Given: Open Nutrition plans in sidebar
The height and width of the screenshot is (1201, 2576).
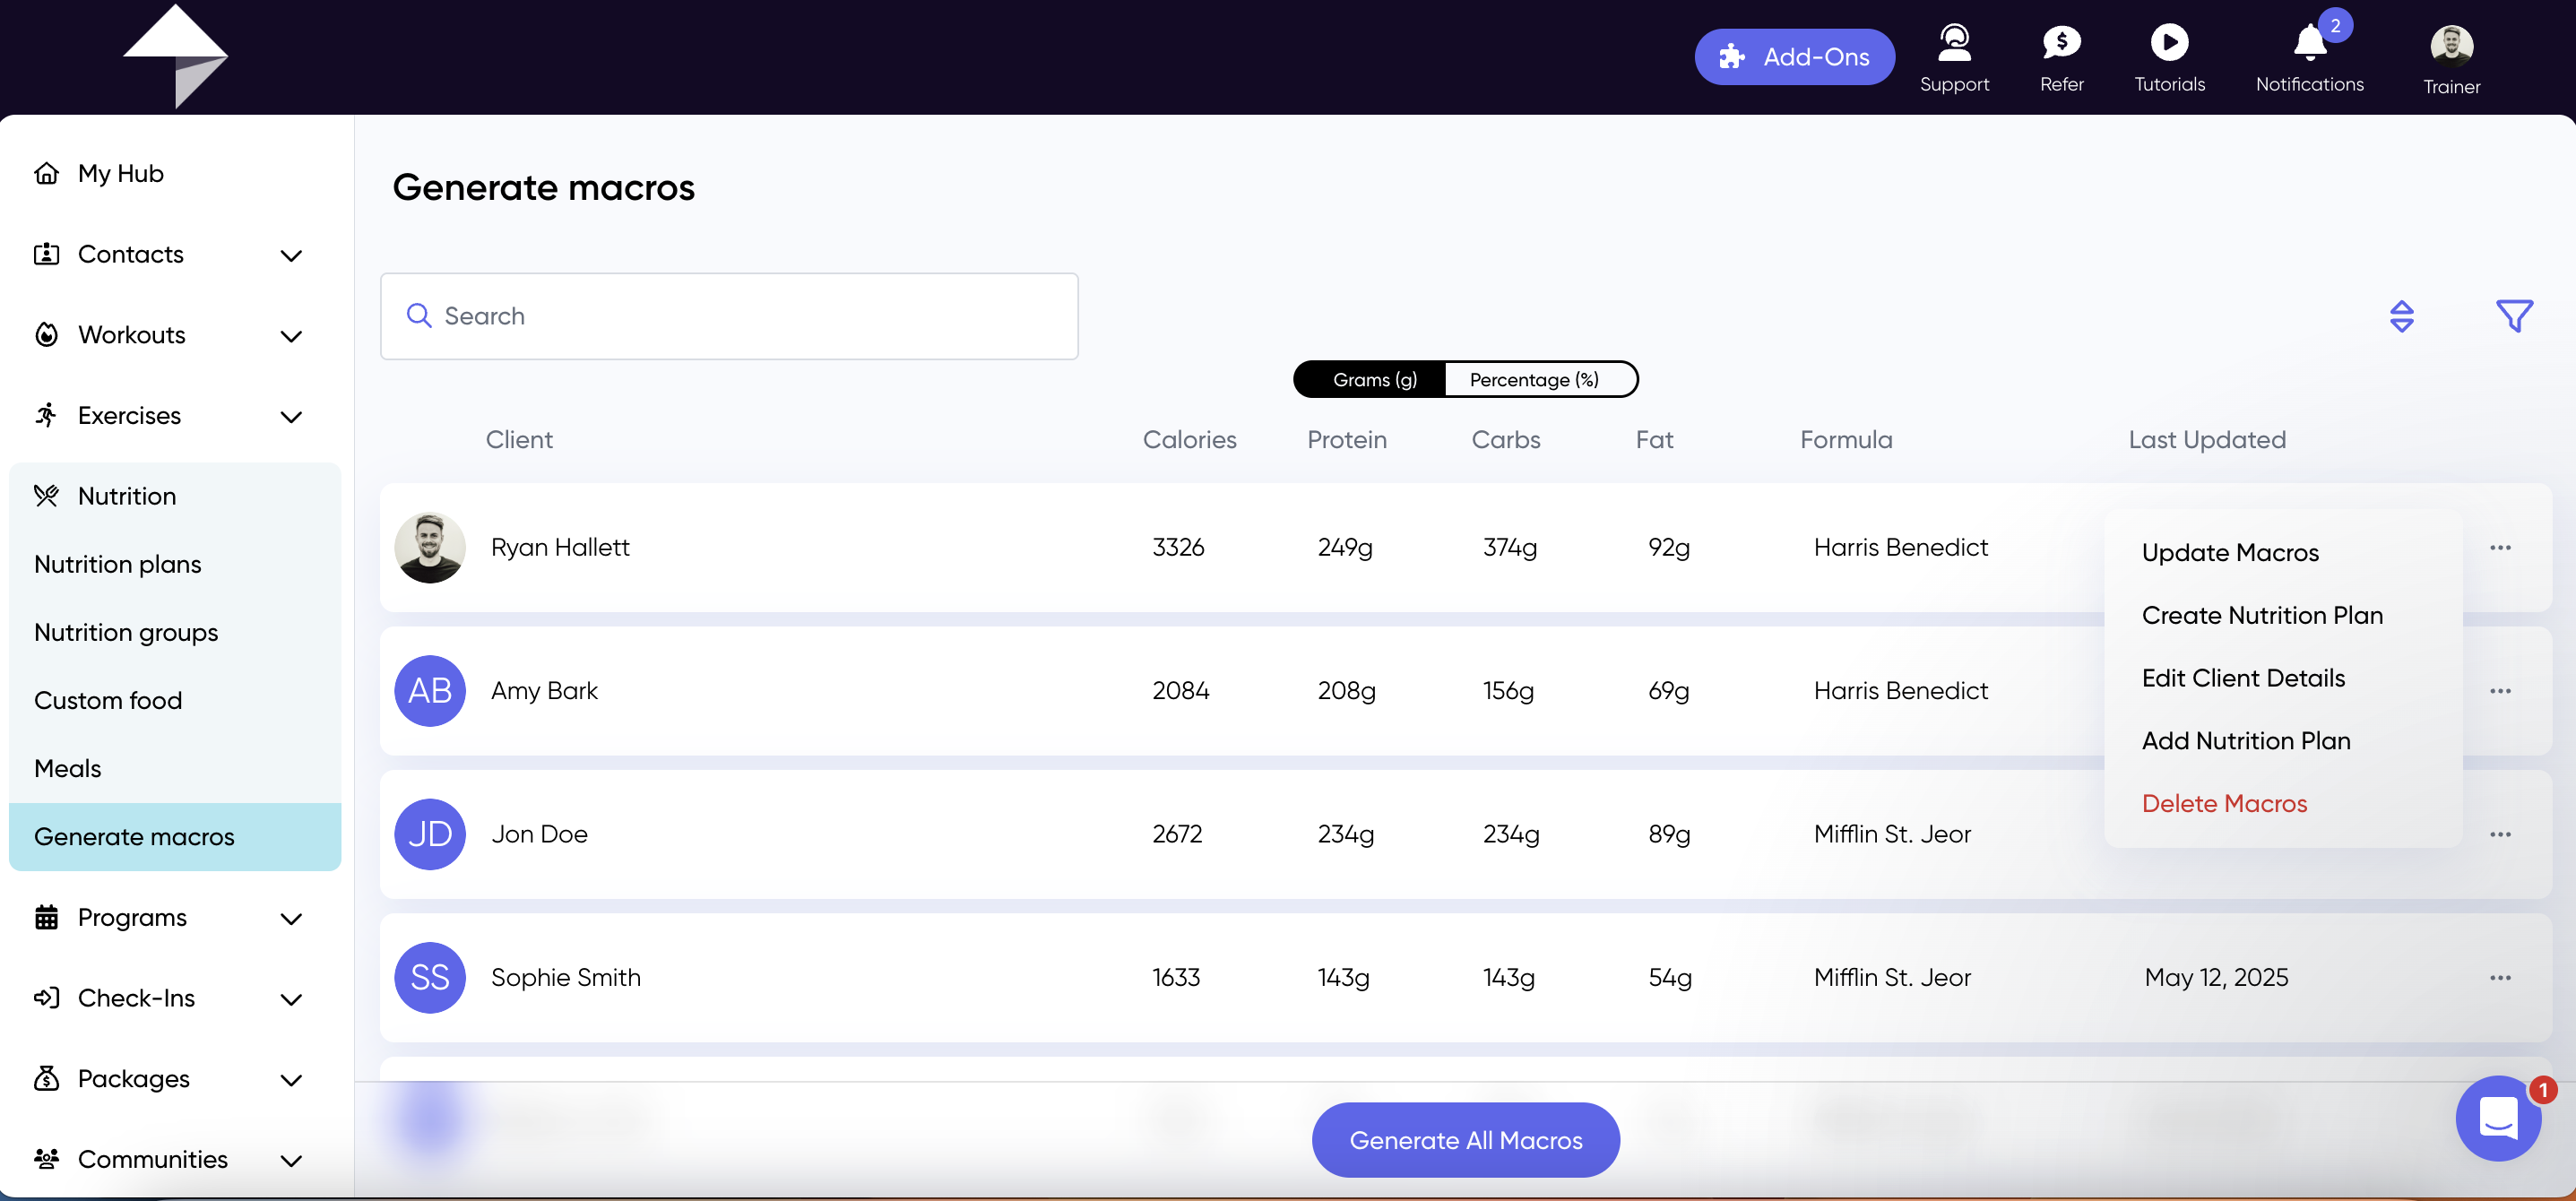Looking at the screenshot, I should 117,564.
